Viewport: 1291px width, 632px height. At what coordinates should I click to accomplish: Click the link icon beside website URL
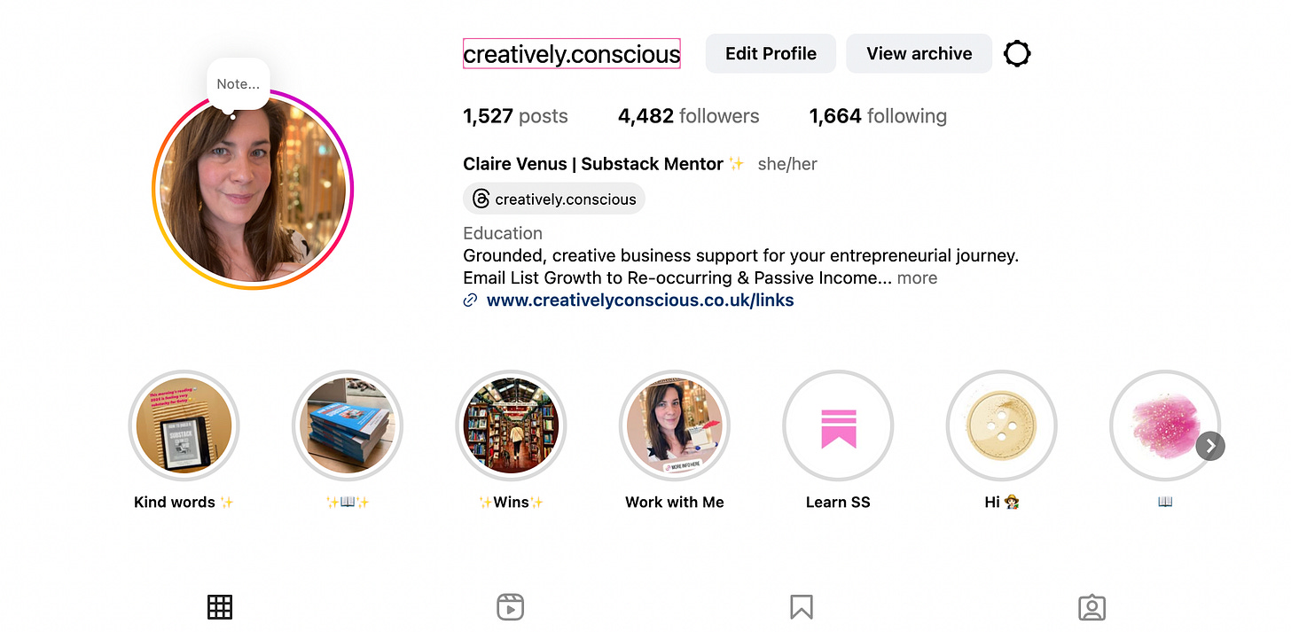click(471, 300)
